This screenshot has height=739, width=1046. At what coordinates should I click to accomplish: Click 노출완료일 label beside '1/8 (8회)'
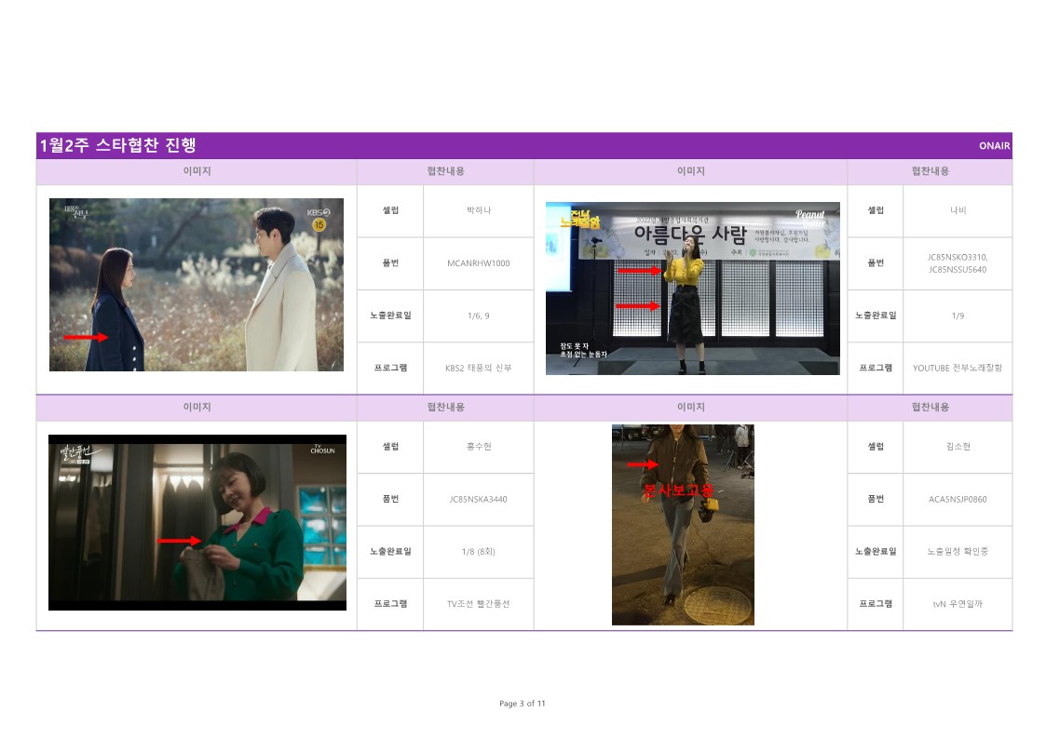point(390,552)
